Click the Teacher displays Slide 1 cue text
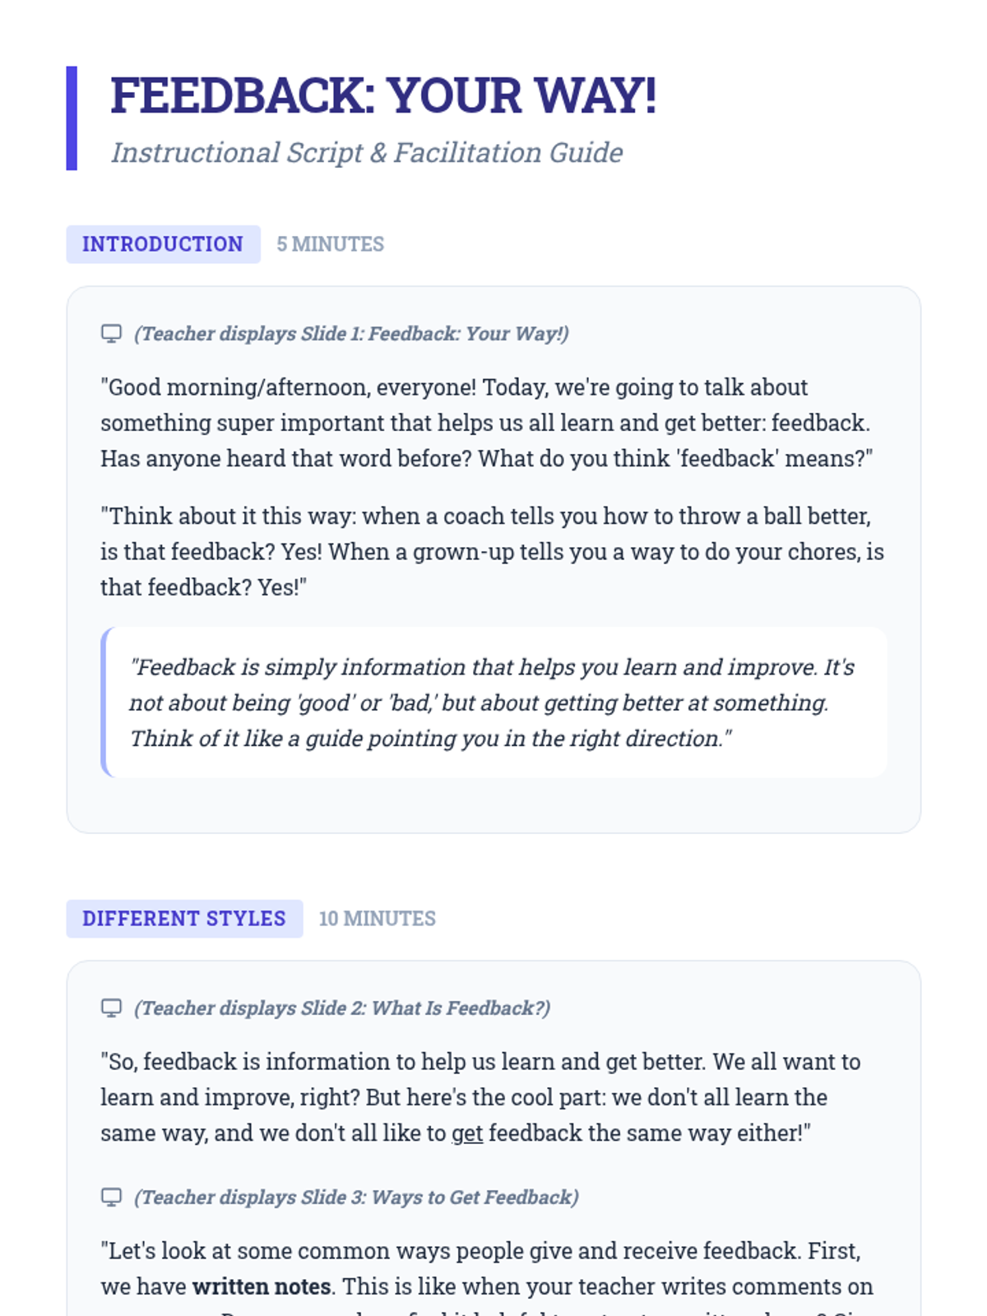The height and width of the screenshot is (1316, 987). point(351,334)
